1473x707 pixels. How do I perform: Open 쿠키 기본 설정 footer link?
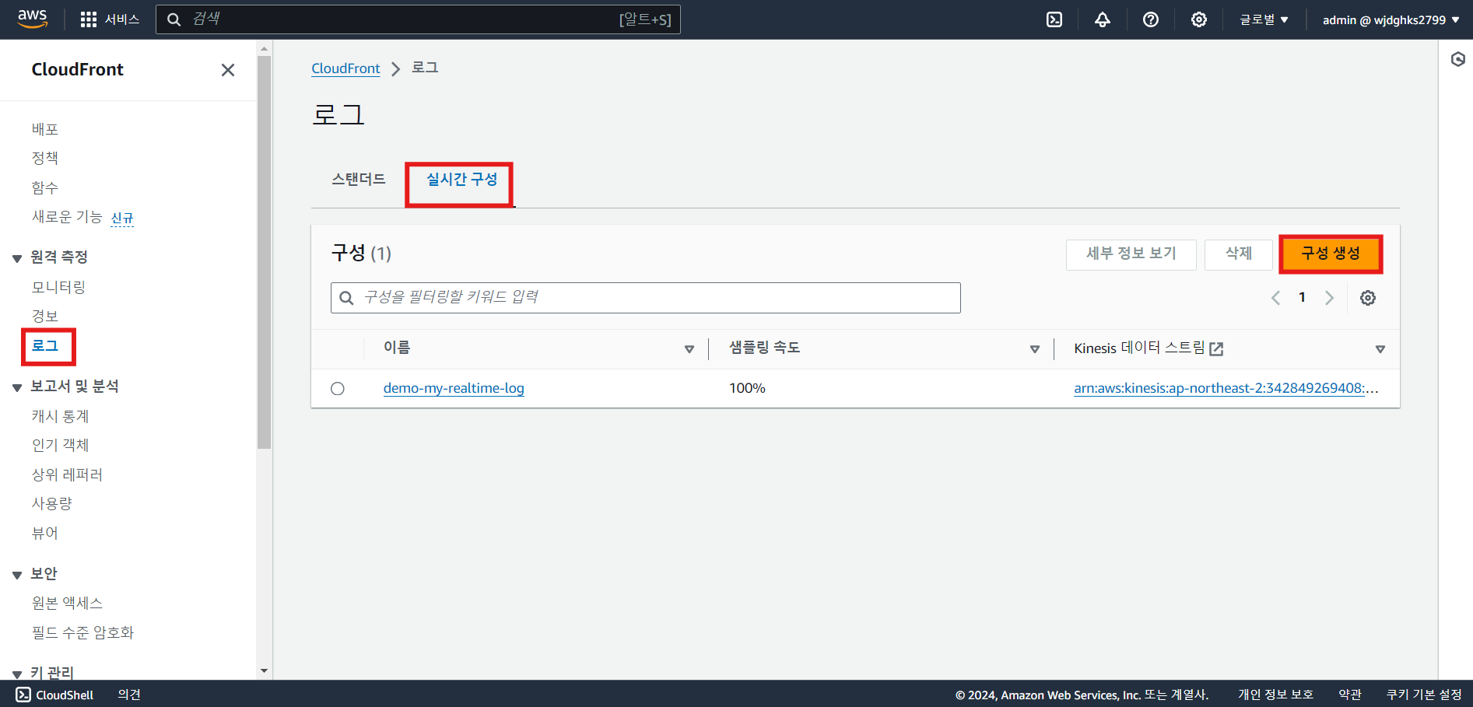pos(1424,695)
